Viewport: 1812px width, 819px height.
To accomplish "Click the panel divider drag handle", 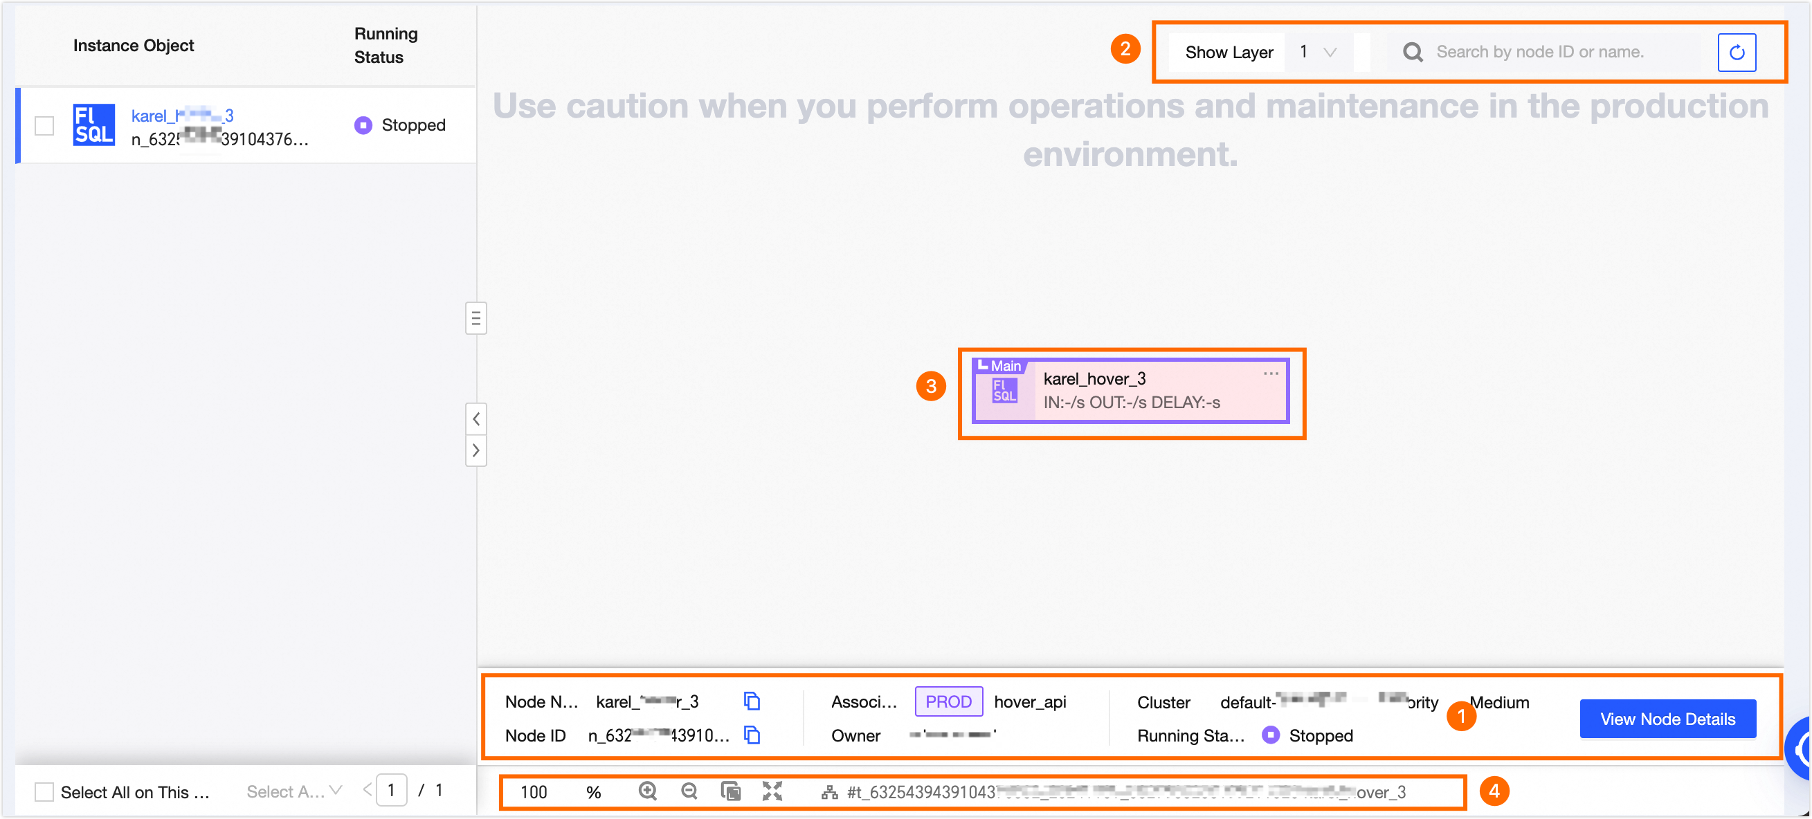I will (x=476, y=318).
